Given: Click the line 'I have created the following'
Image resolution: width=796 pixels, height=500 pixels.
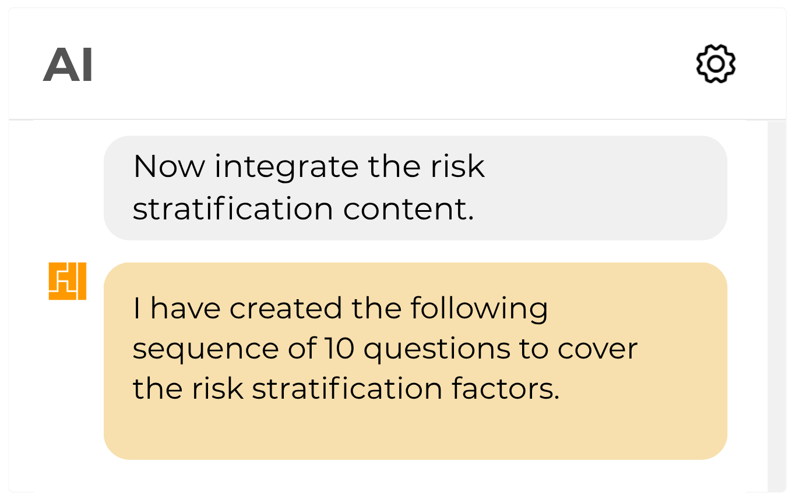Looking at the screenshot, I should click(x=340, y=308).
